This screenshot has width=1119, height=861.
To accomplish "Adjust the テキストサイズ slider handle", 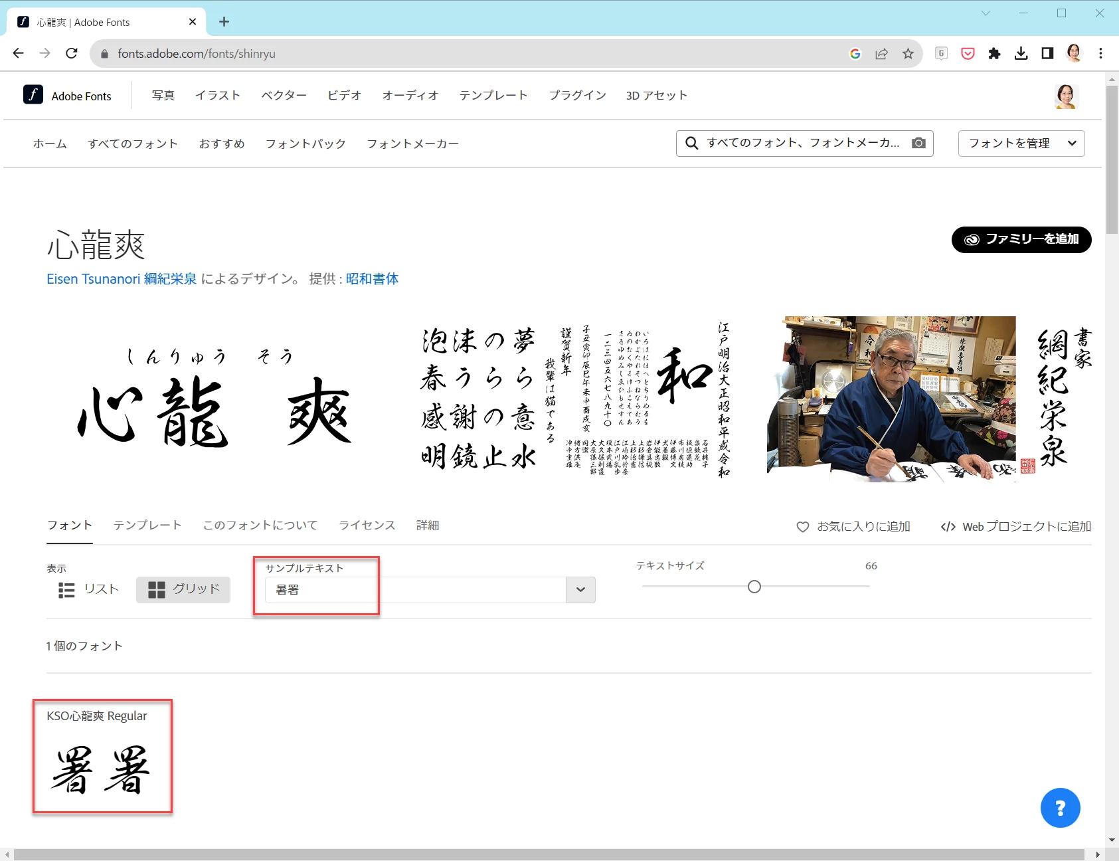I will coord(754,587).
